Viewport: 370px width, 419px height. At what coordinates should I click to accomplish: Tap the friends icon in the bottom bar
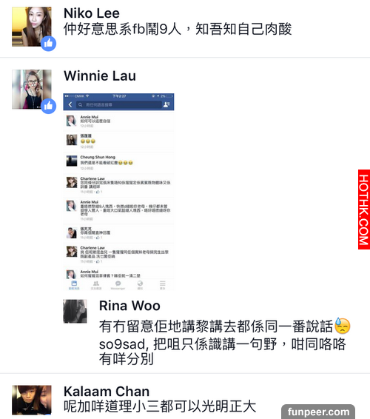96,285
